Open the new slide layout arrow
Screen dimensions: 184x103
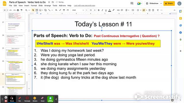(7, 10)
